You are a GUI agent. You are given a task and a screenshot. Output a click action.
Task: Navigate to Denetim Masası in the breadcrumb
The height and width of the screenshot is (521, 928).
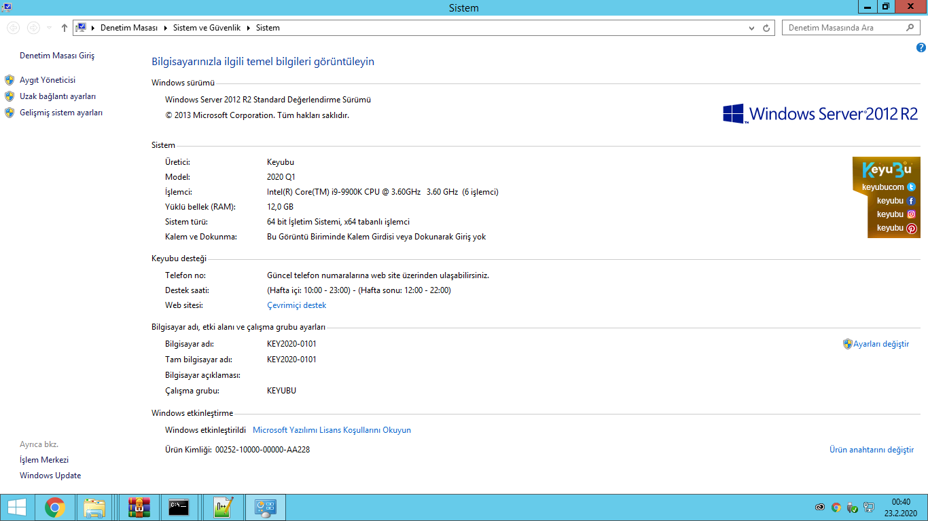pyautogui.click(x=129, y=28)
